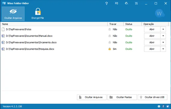This screenshot has height=109, width=171.
Task: Click Abrir for Orcamento.docx
Action: 152,42
